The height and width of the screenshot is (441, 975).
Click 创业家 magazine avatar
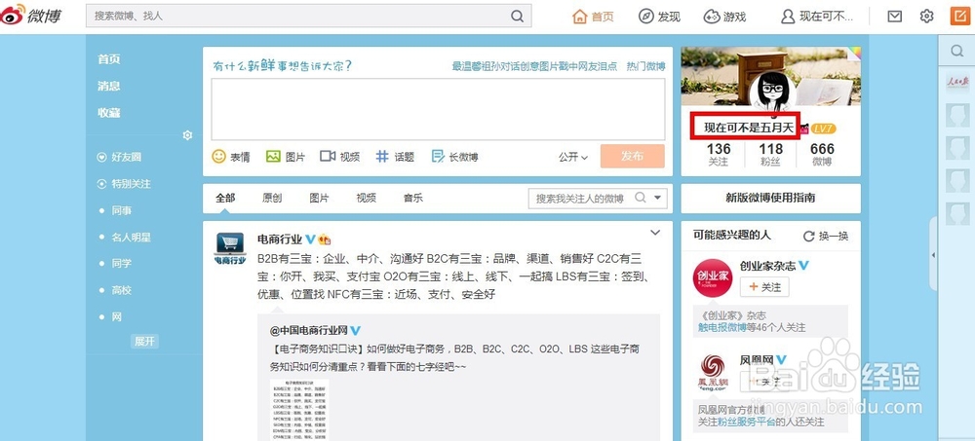click(712, 278)
